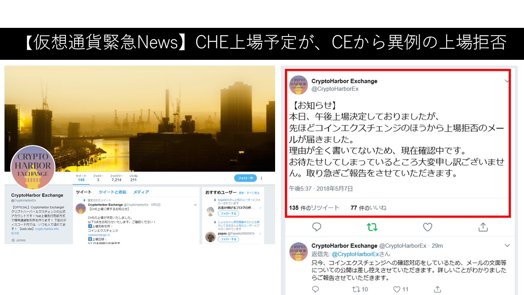Screen dimensions: 524x295
Task: Click the CryptoHarbor Exchange profile avatar in red-boxed tweet
Action: pos(298,85)
